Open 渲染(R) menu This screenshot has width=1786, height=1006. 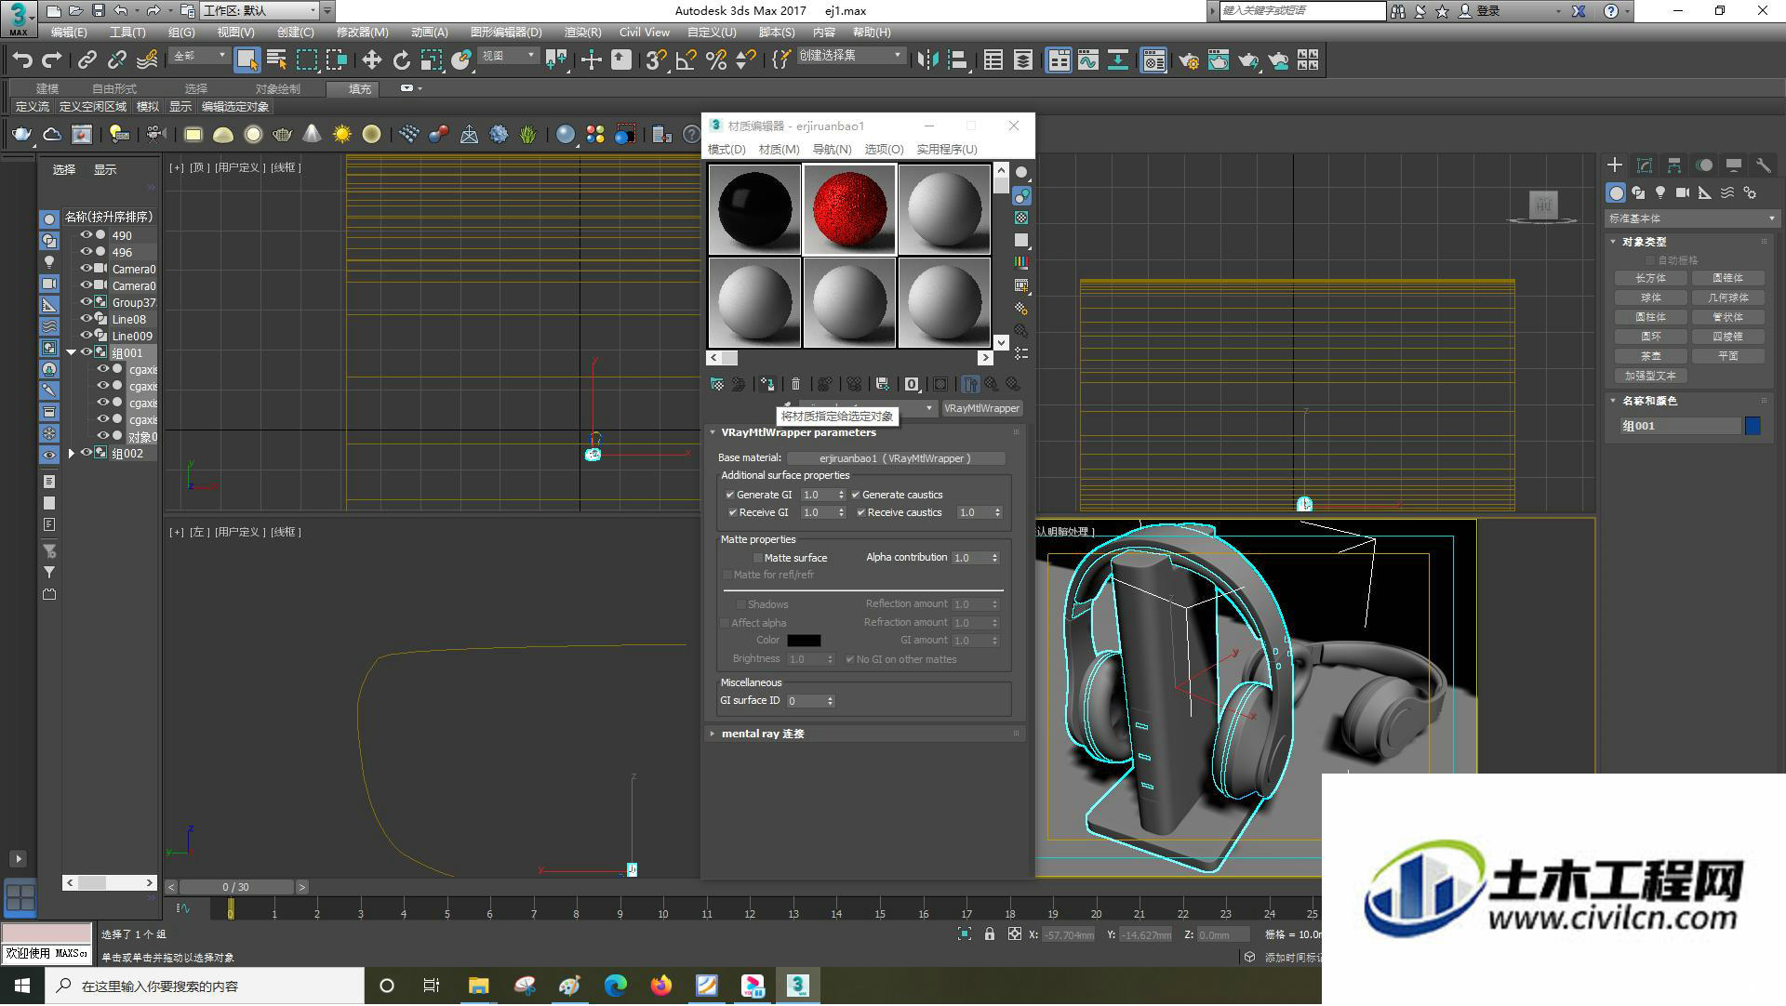click(582, 33)
